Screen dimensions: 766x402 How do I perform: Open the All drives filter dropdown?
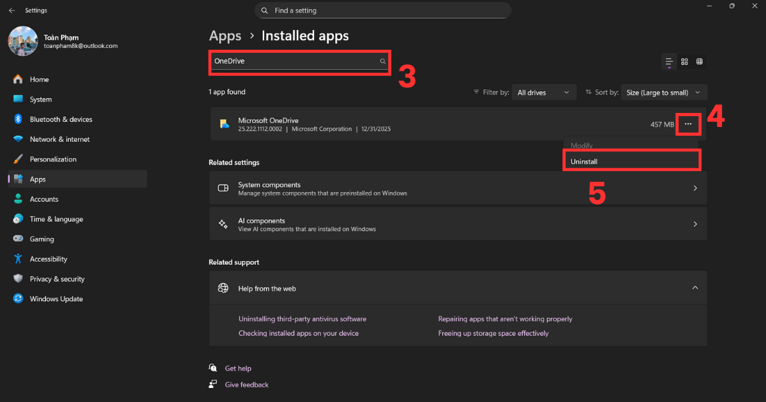pyautogui.click(x=543, y=92)
